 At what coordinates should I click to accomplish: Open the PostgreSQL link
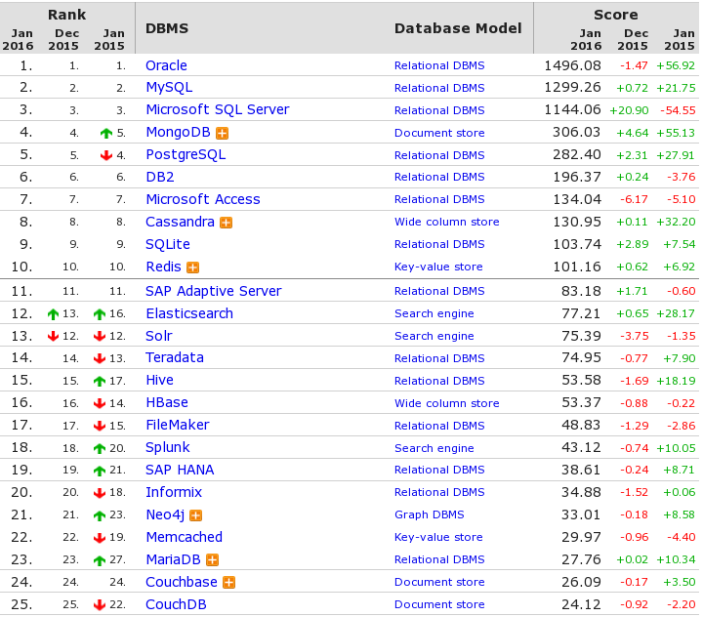(x=186, y=155)
